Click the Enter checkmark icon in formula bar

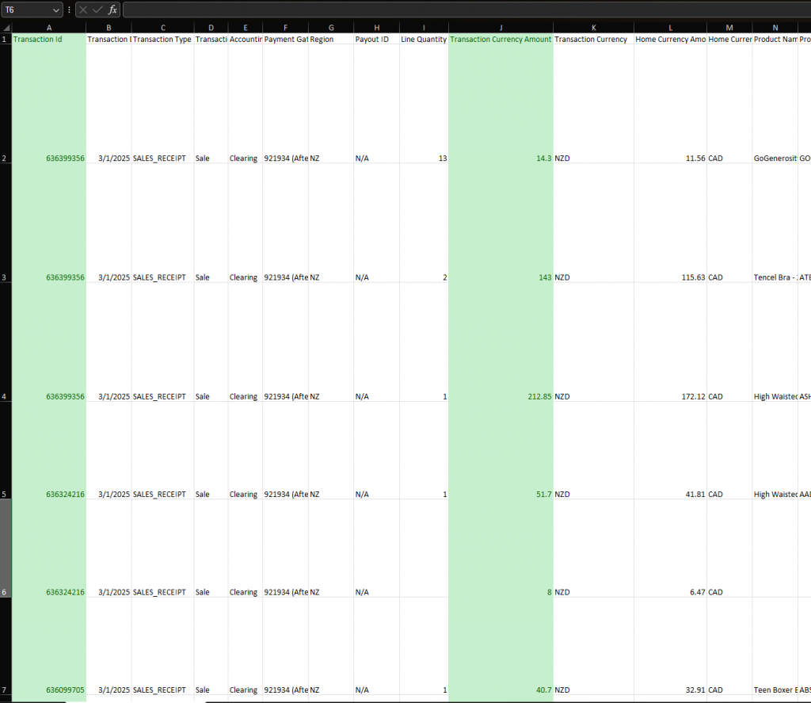(x=97, y=10)
